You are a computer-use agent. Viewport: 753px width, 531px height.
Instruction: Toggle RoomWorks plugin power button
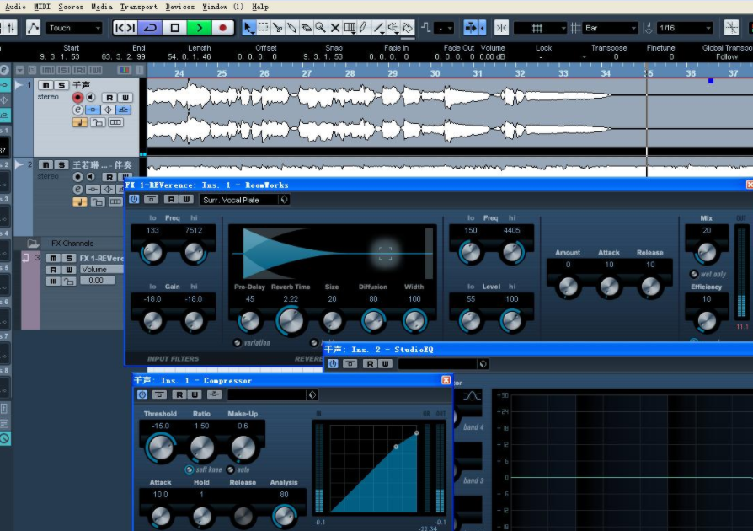[134, 200]
